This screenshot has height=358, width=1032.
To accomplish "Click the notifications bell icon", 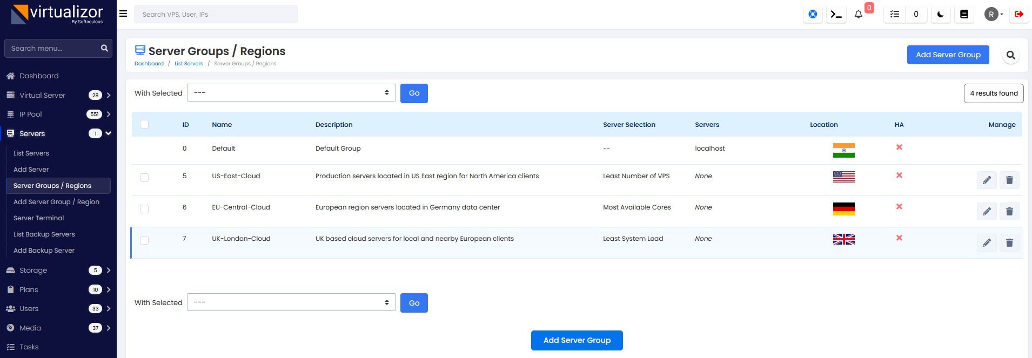I will click(x=858, y=15).
